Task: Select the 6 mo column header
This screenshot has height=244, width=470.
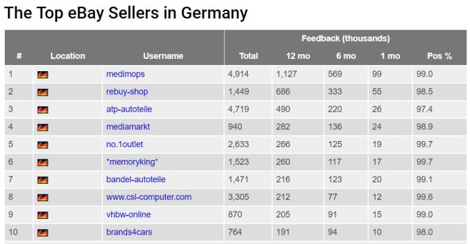Action: pos(346,56)
